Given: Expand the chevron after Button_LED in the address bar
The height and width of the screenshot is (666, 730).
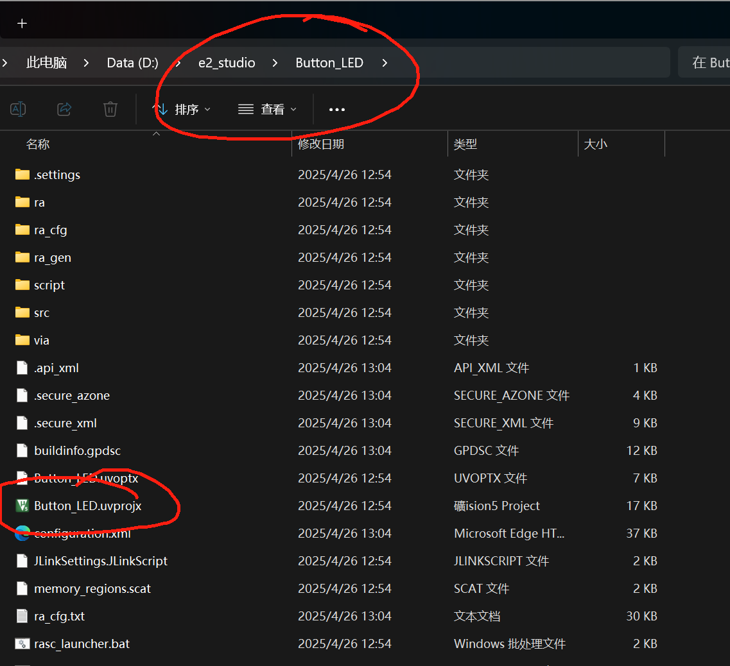Looking at the screenshot, I should [x=385, y=63].
